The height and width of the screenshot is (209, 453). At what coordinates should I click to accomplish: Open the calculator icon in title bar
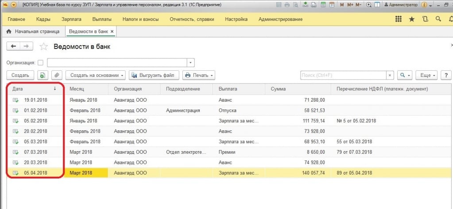click(322, 4)
